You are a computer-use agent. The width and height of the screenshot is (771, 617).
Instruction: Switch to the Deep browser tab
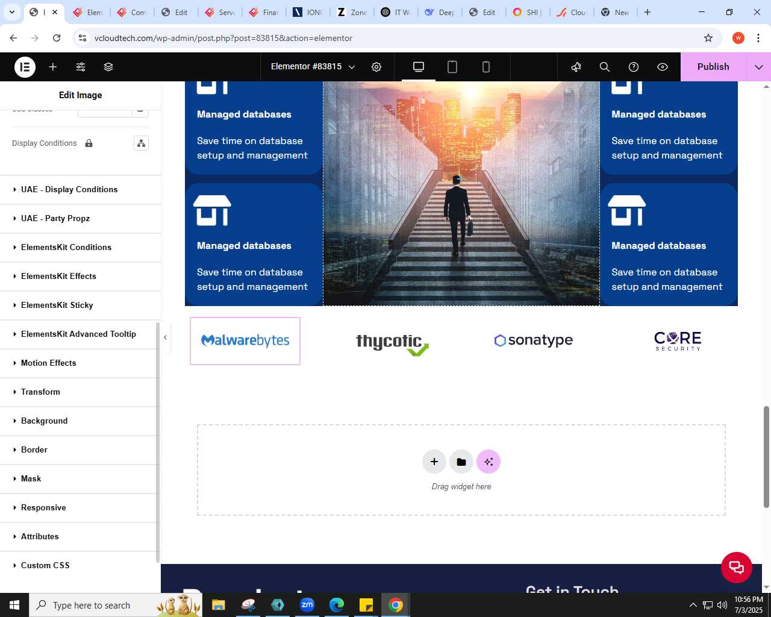pyautogui.click(x=440, y=12)
